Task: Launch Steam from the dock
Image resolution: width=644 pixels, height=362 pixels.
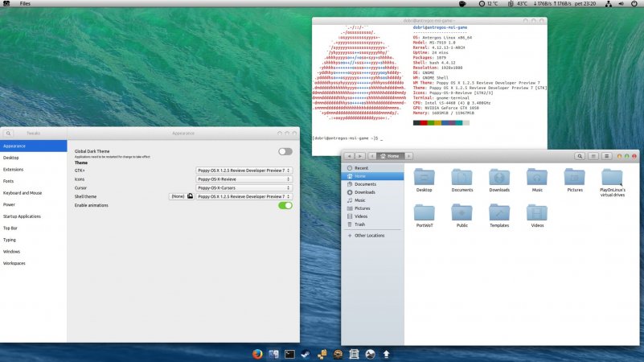Action: [x=306, y=354]
